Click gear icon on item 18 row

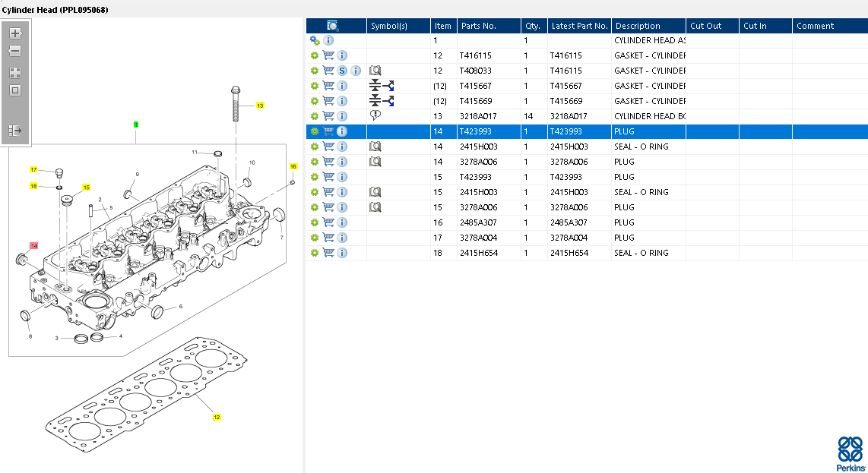[314, 253]
